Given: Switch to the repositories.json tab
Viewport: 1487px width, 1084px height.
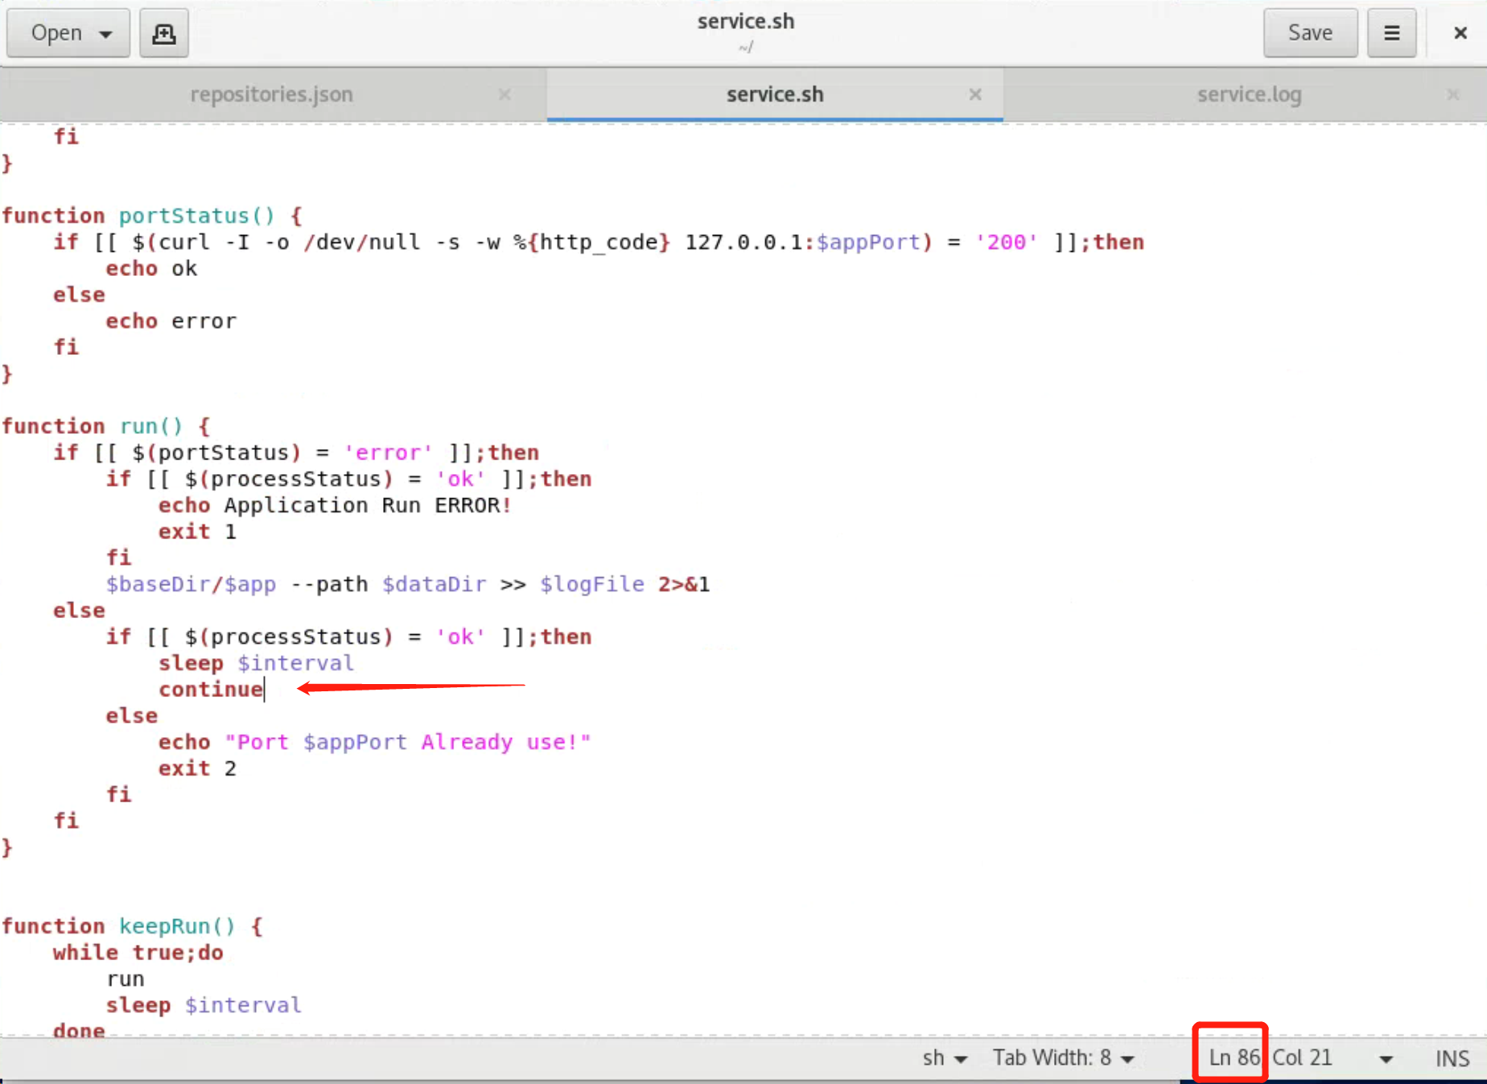Looking at the screenshot, I should click(271, 94).
